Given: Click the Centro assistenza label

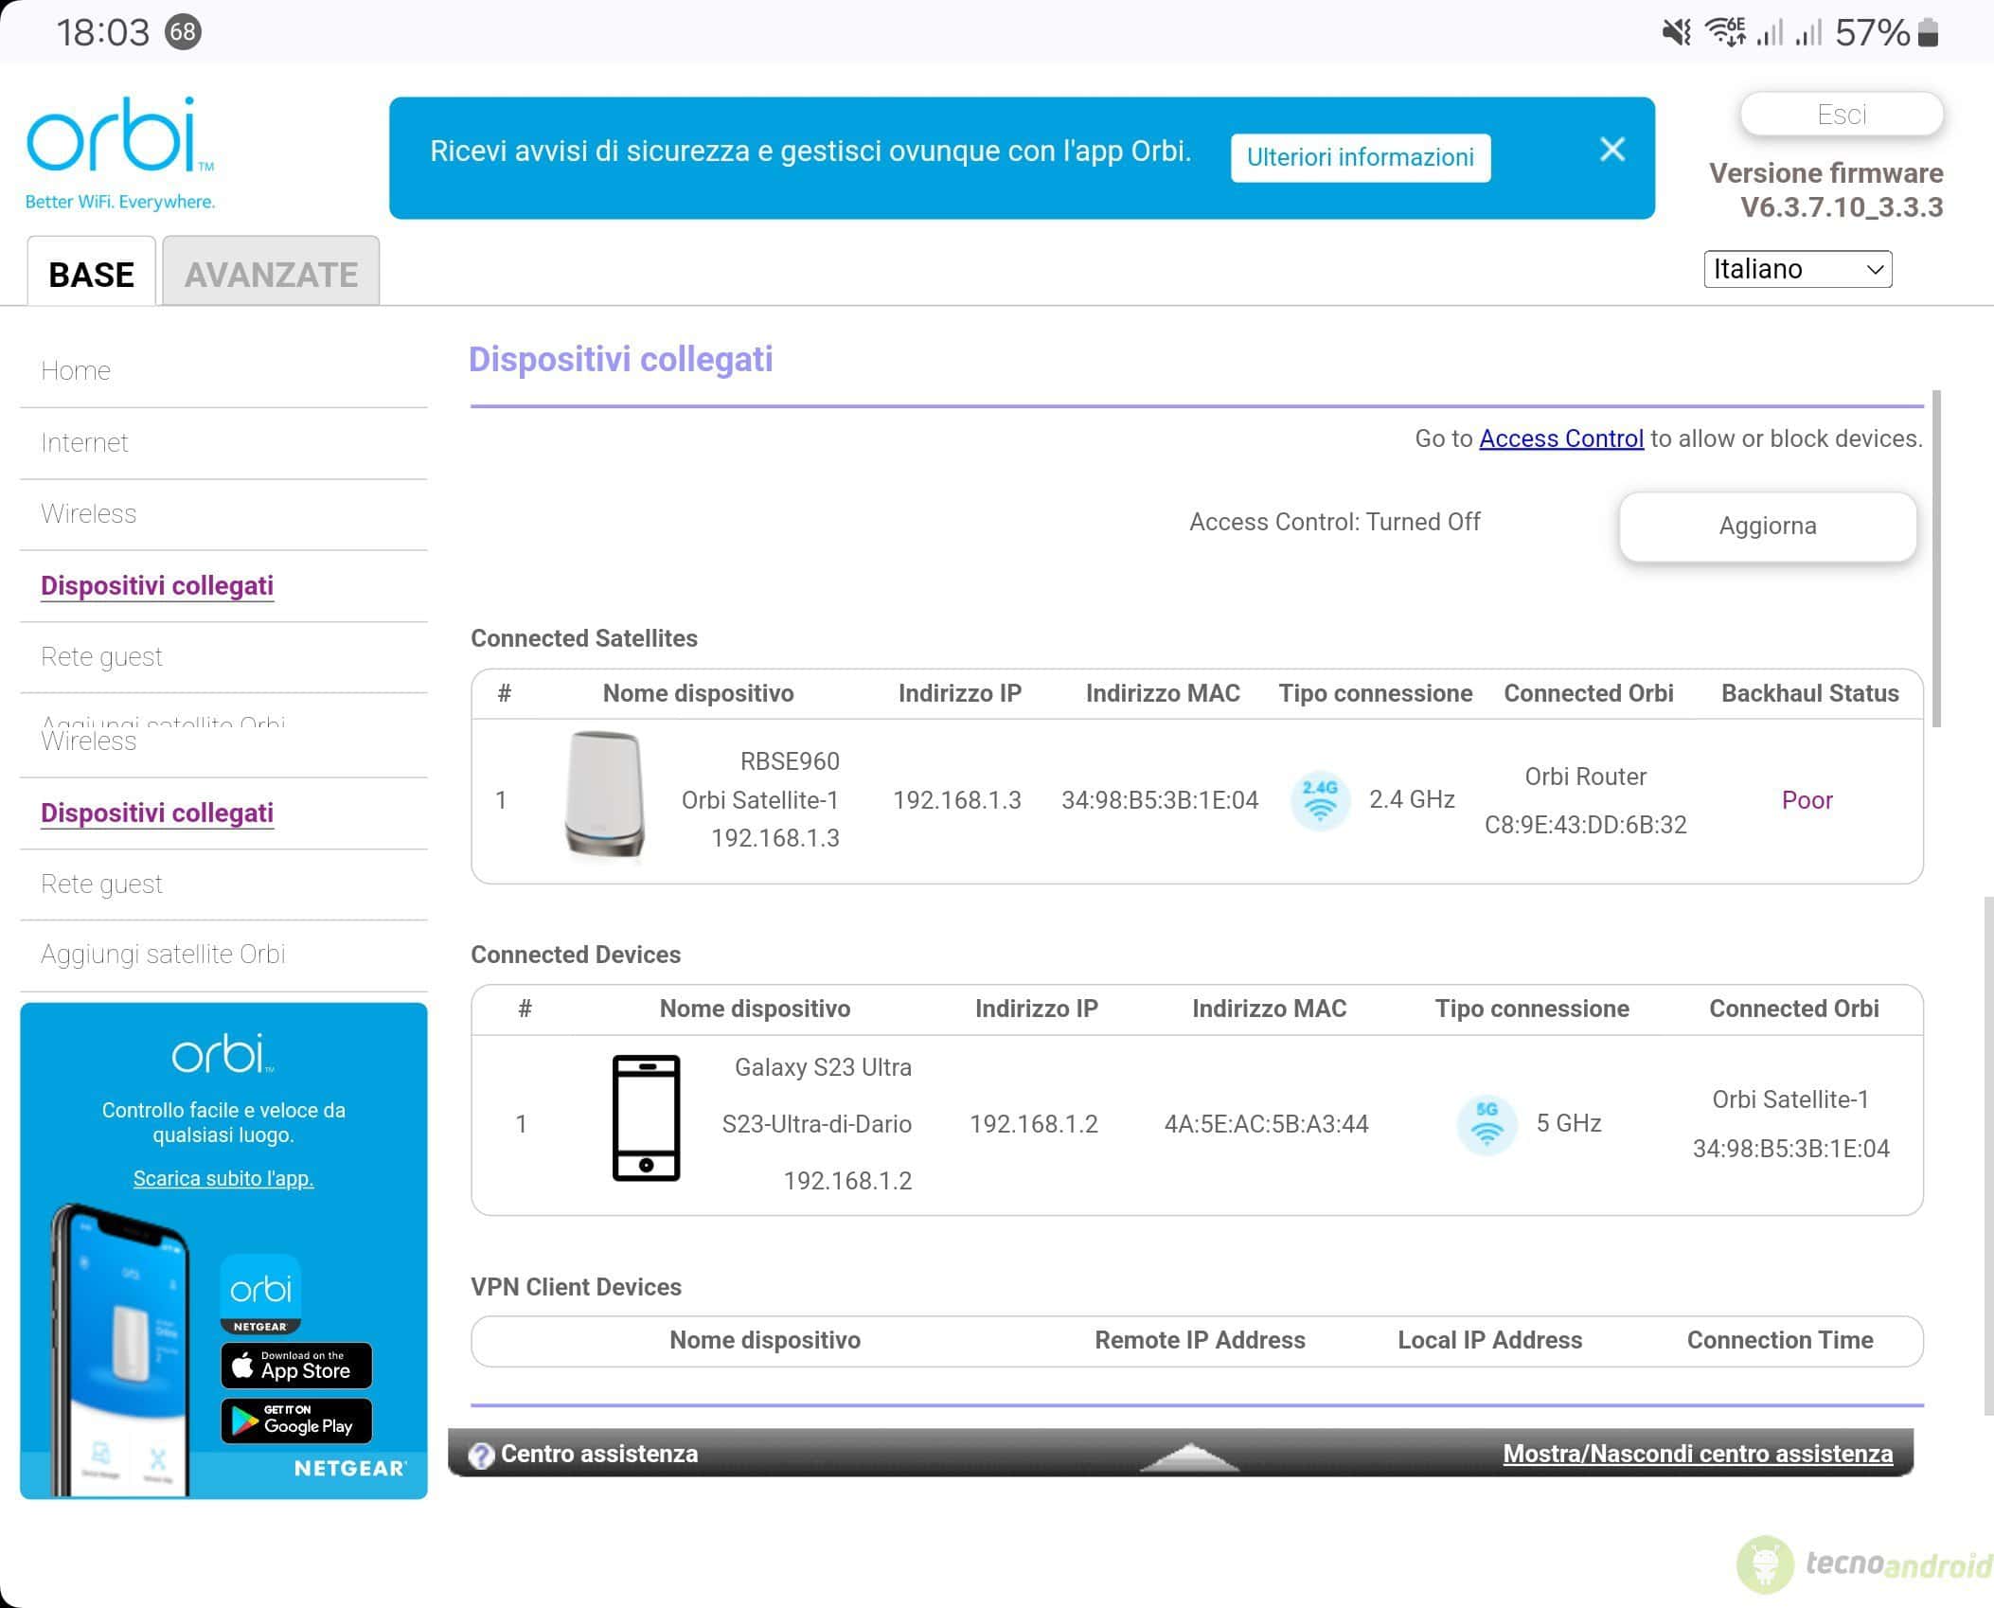Looking at the screenshot, I should (x=599, y=1454).
